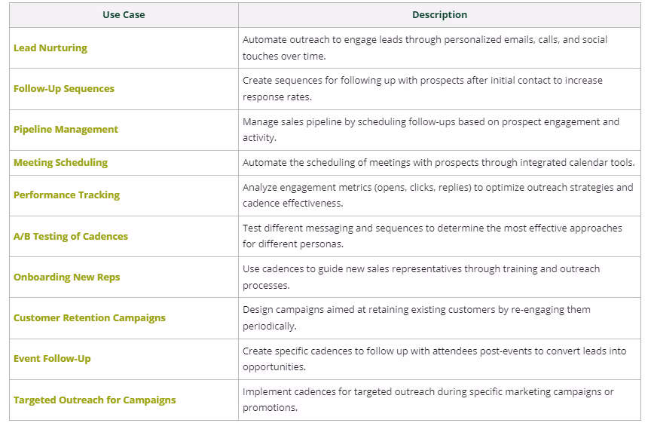Select the Pipeline Management link
The image size is (654, 423).
(66, 130)
